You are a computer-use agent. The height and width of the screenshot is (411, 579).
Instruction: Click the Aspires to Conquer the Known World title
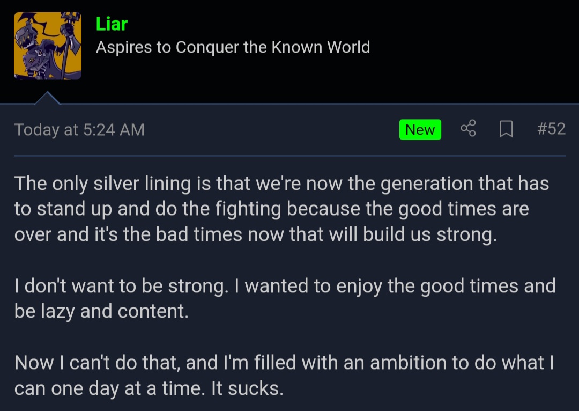coord(233,47)
